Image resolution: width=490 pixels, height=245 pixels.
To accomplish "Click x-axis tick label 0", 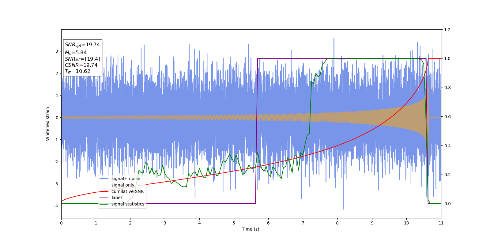I will (x=61, y=223).
